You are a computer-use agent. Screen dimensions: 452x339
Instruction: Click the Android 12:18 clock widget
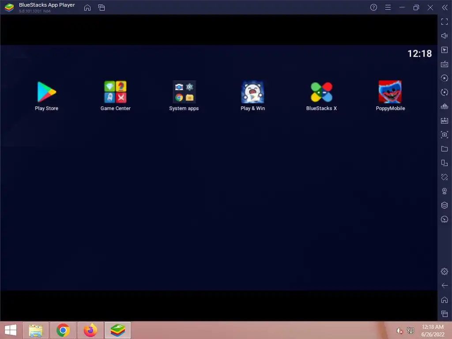[420, 53]
